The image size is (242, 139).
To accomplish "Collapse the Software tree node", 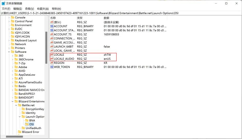I will (9, 52).
